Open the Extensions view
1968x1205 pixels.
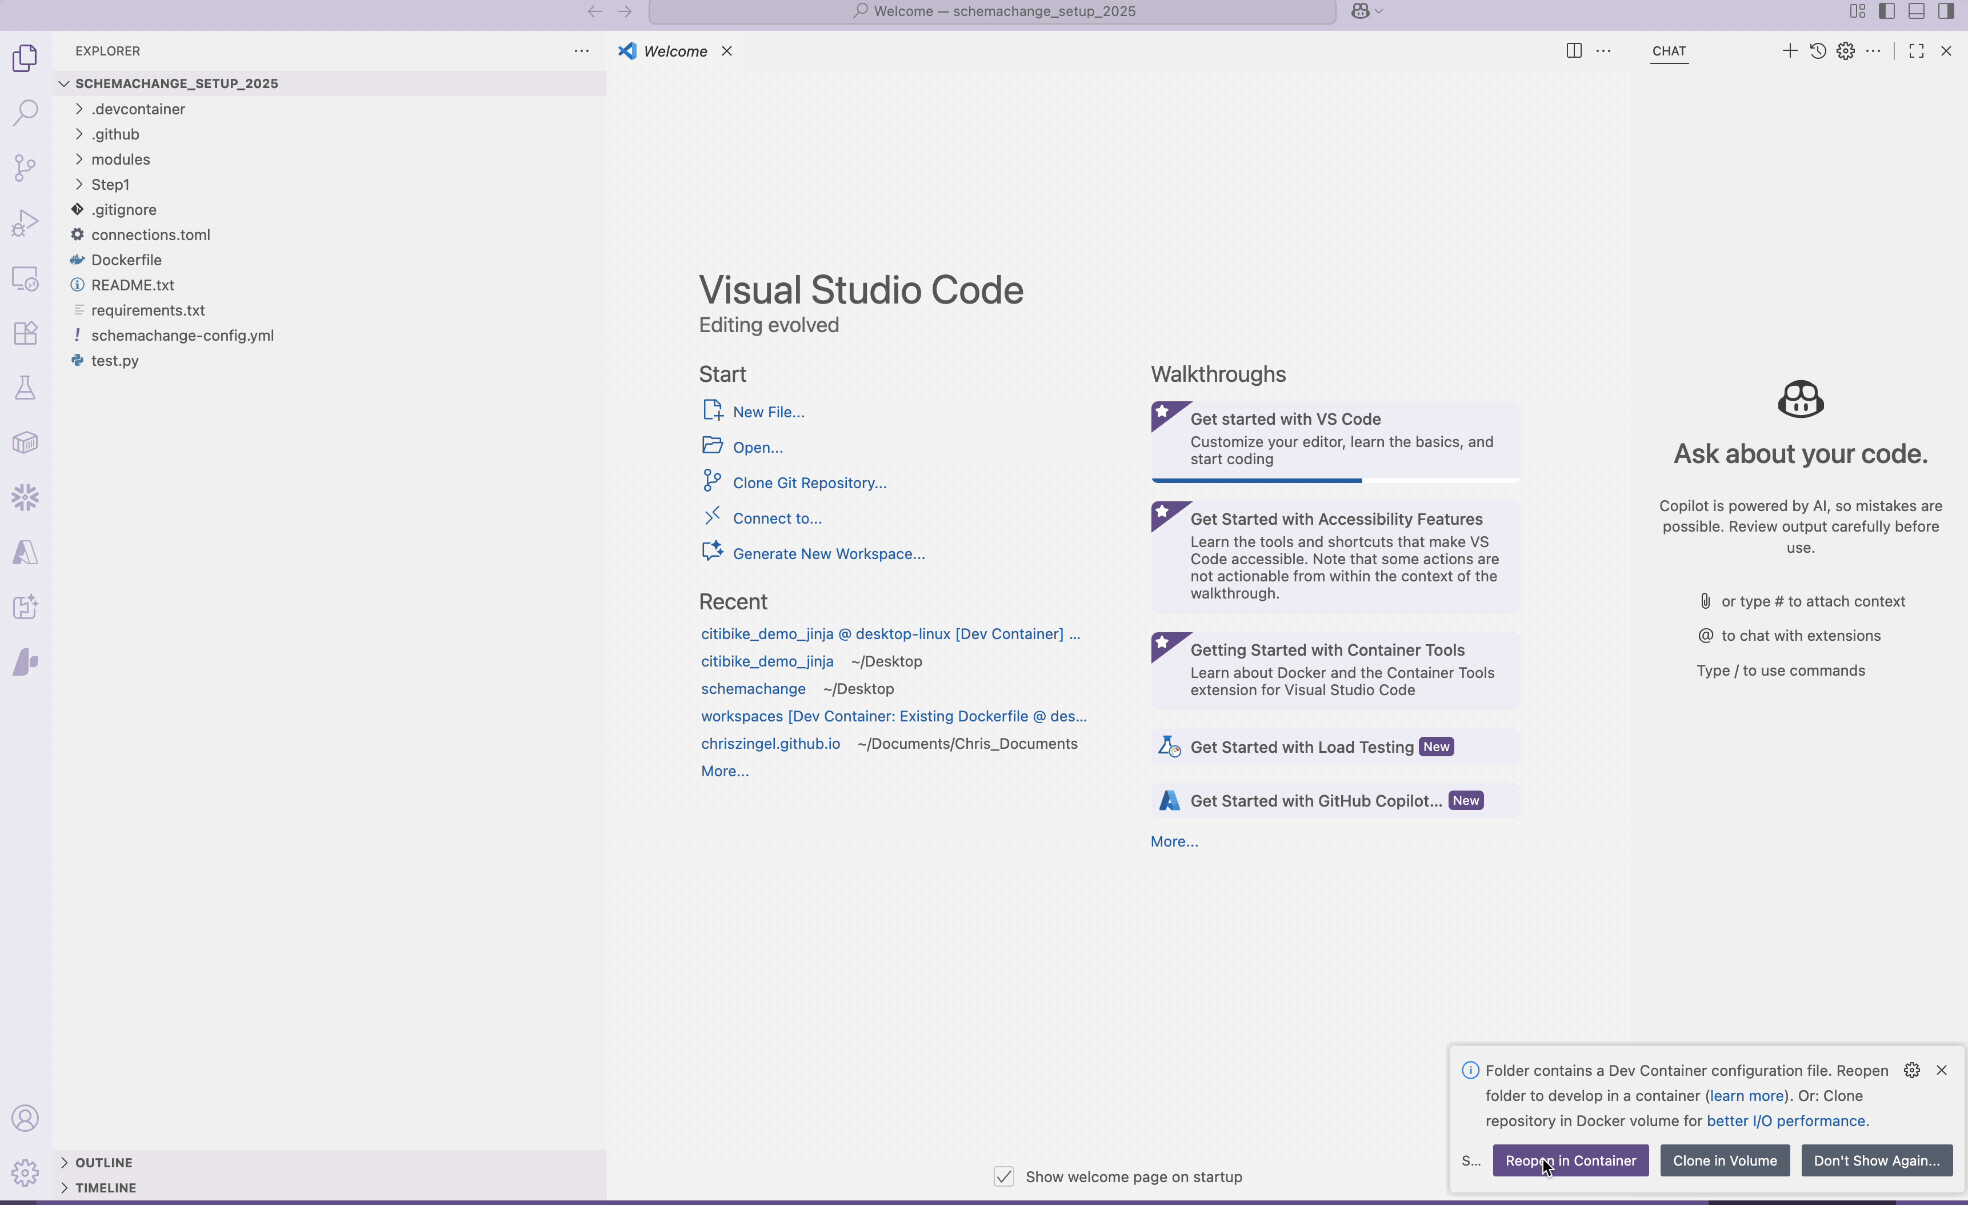click(25, 333)
